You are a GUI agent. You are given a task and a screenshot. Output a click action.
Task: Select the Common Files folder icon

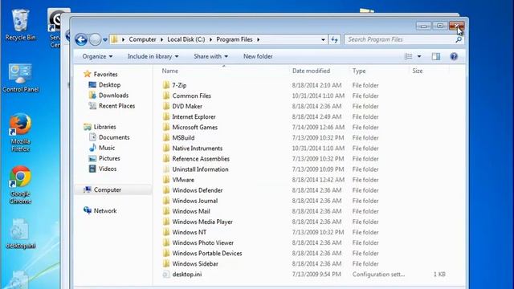tap(166, 96)
